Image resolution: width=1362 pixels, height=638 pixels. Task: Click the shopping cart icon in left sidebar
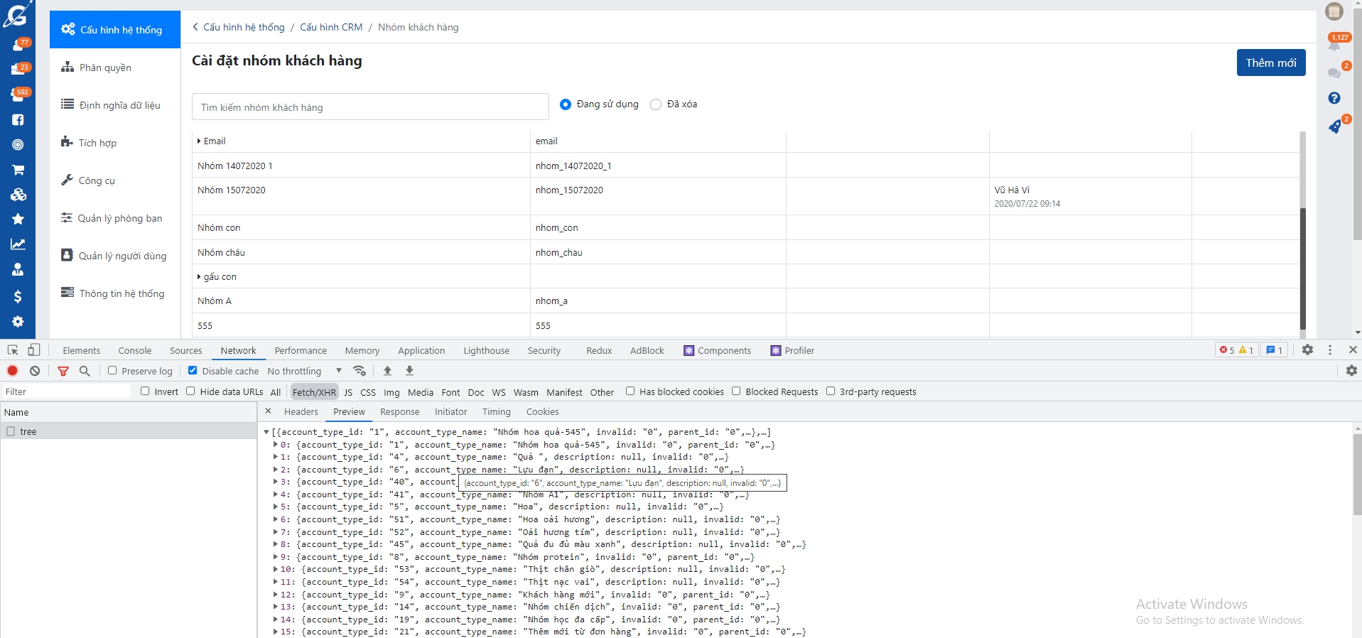[x=18, y=170]
